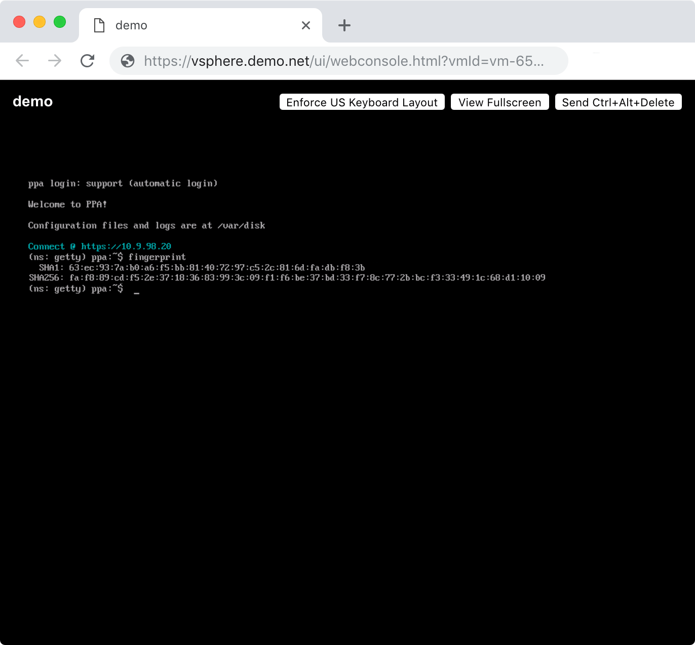The width and height of the screenshot is (695, 645).
Task: Click View Fullscreen
Action: pos(499,102)
